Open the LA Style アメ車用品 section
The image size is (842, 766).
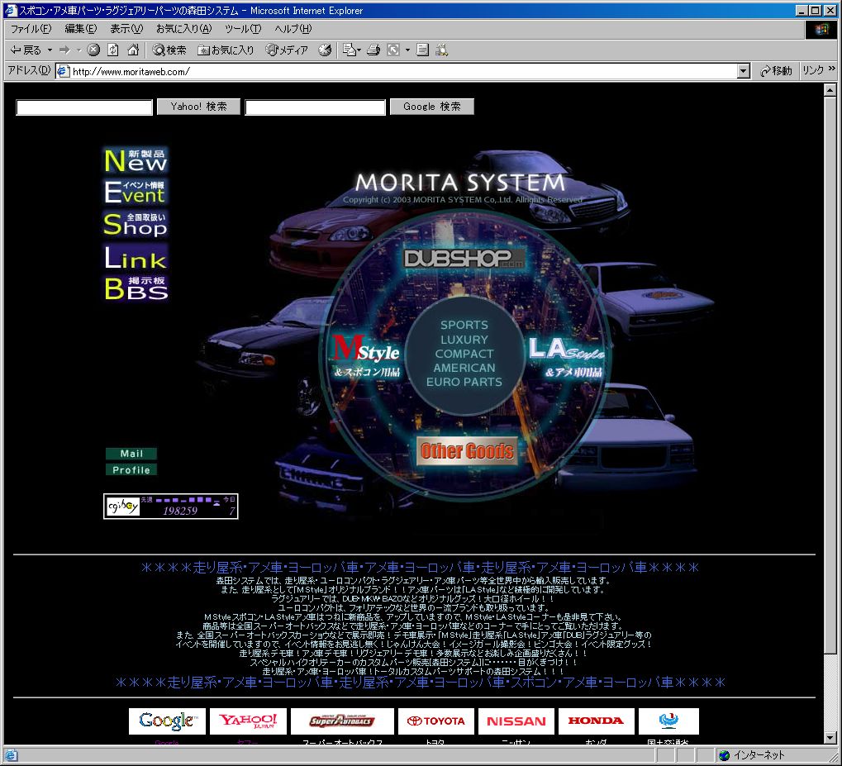click(x=567, y=357)
